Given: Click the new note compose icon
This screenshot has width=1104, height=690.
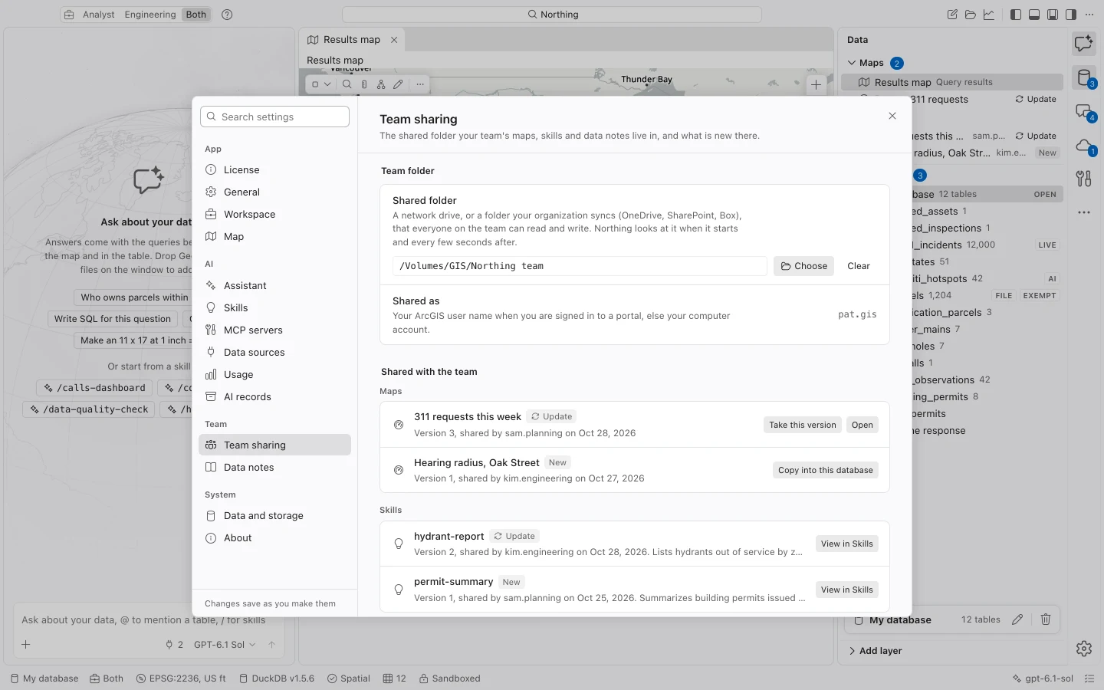Looking at the screenshot, I should (952, 15).
